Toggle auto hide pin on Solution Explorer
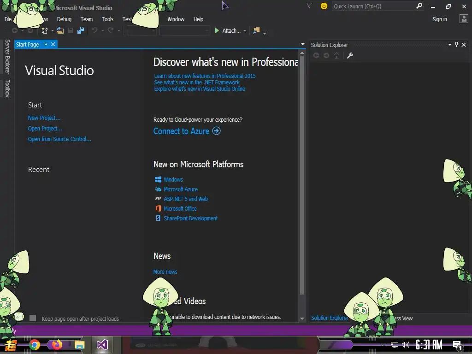 coord(456,45)
